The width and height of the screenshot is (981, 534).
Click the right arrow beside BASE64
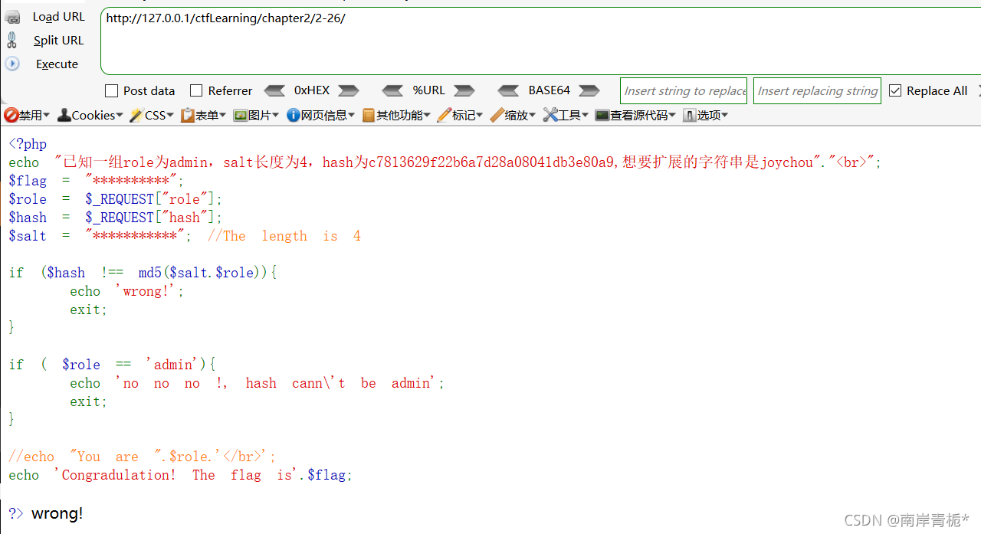[x=589, y=90]
